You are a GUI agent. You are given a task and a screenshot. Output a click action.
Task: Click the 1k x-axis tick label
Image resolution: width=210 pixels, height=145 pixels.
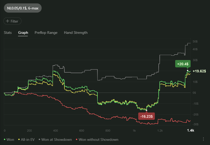coord(134,131)
